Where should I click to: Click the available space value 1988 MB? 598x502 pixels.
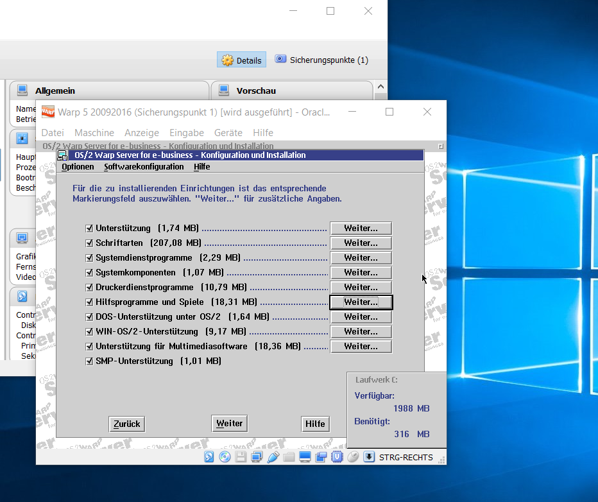coord(411,408)
